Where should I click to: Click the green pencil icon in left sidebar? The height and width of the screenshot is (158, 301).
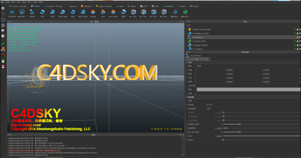3,44
